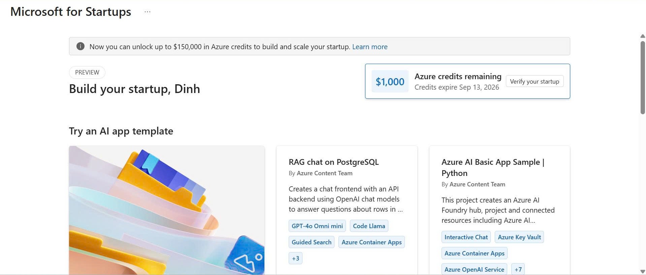Click the Verify your startup button
The width and height of the screenshot is (646, 275).
click(x=535, y=81)
